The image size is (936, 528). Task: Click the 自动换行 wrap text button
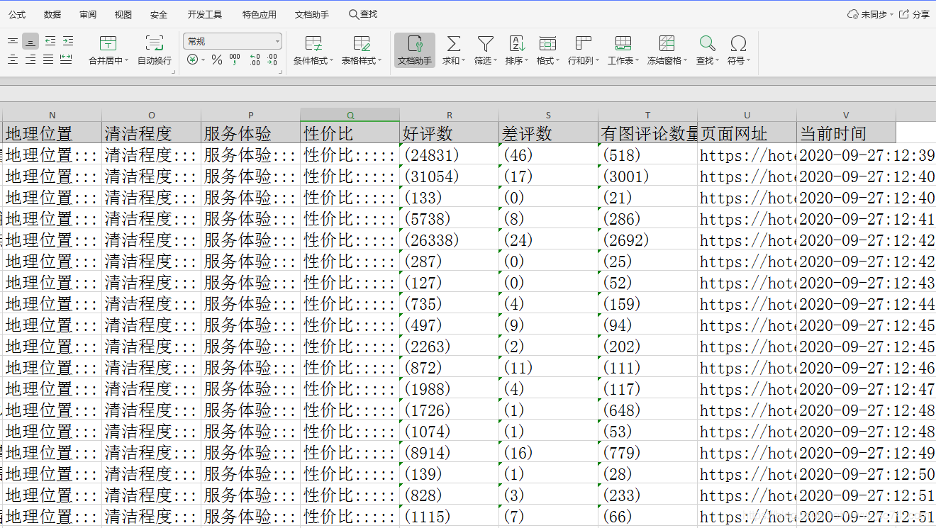coord(154,50)
